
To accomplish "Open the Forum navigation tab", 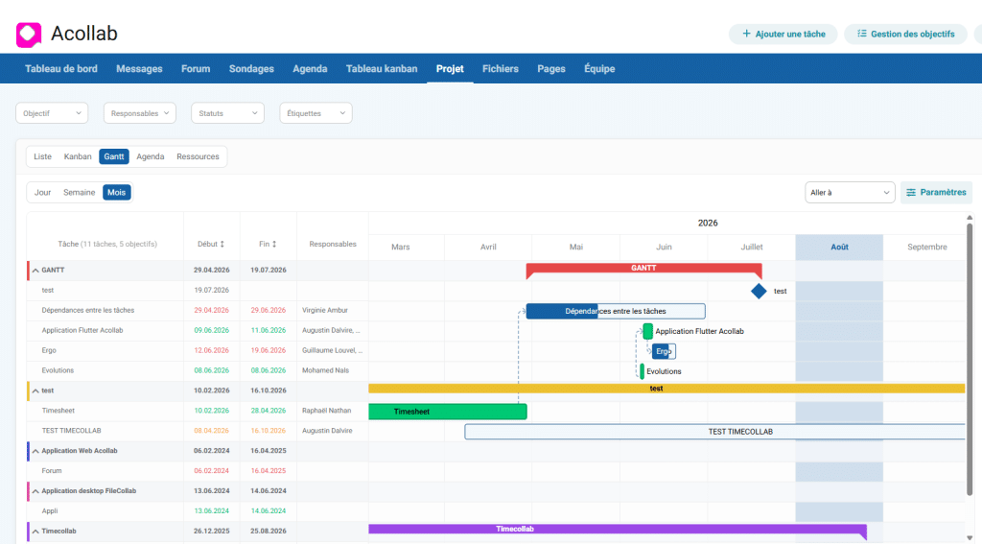I will point(196,69).
